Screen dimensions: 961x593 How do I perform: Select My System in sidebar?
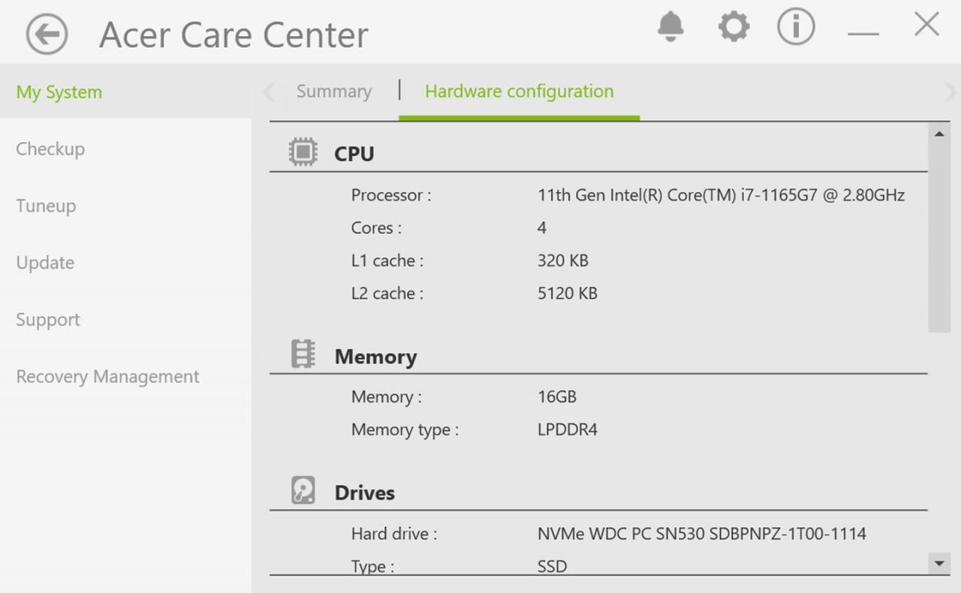pos(125,92)
